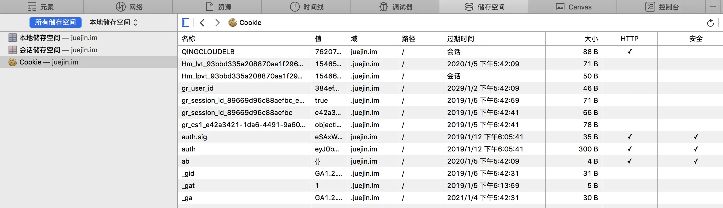Select Cookie — juejin.im in sidebar
Screen dimensions: 723x208
(x=89, y=62)
